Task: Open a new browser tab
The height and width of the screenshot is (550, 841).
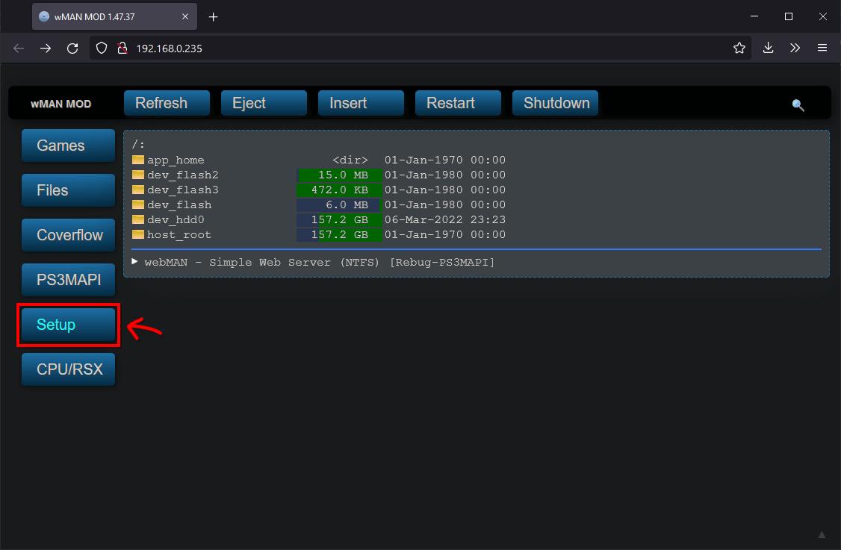Action: click(213, 16)
